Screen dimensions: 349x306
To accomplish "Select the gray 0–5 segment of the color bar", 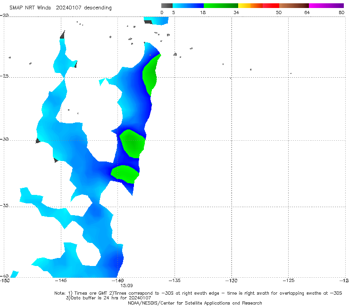I will click(x=167, y=6).
